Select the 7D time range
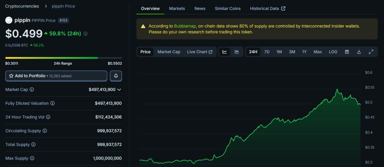This screenshot has height=167, width=384. point(267,52)
